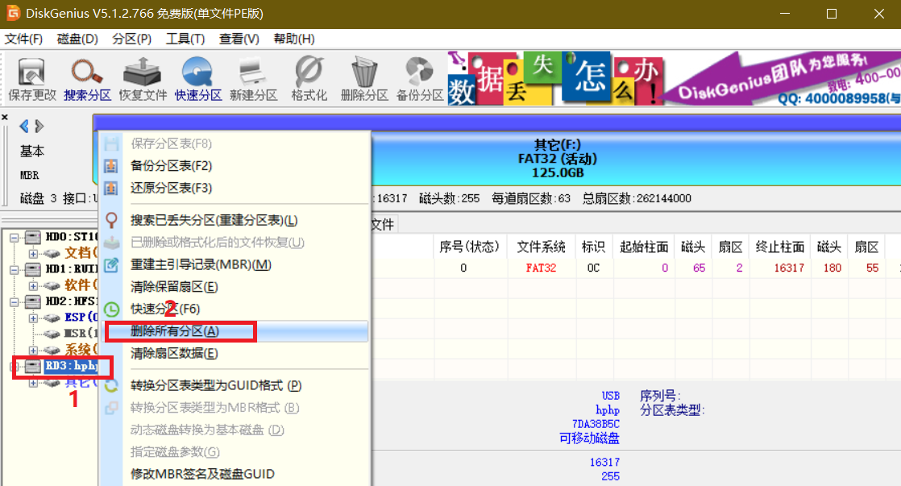This screenshot has width=901, height=486.
Task: Collapse the HD1 disk tree node
Action: 15,269
